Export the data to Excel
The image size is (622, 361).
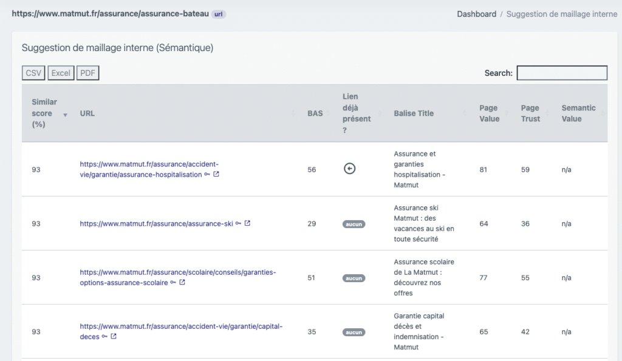click(61, 72)
